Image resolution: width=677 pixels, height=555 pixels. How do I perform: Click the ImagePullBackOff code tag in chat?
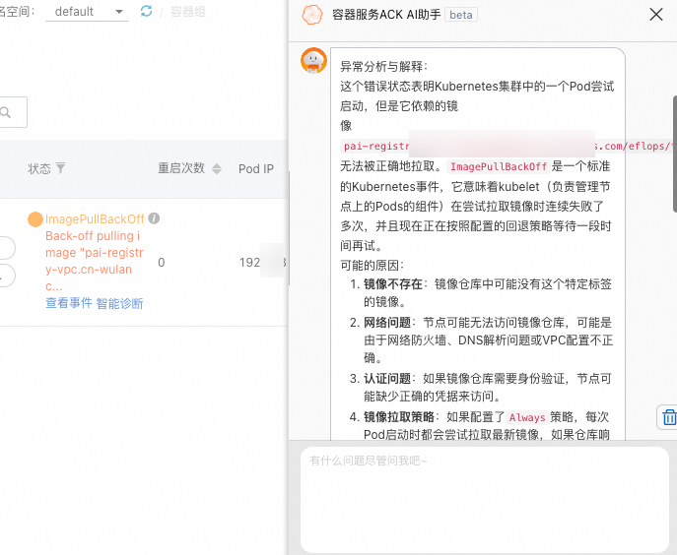pos(499,166)
